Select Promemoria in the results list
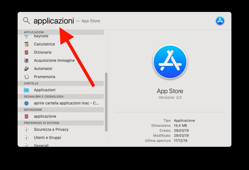This screenshot has height=170, width=249. tap(61, 77)
